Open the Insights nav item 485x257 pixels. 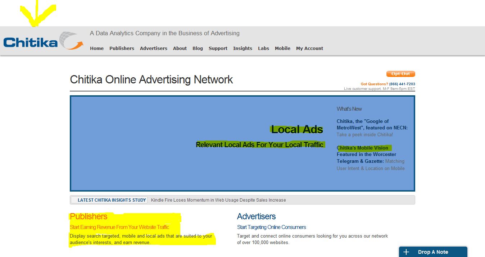(x=242, y=48)
